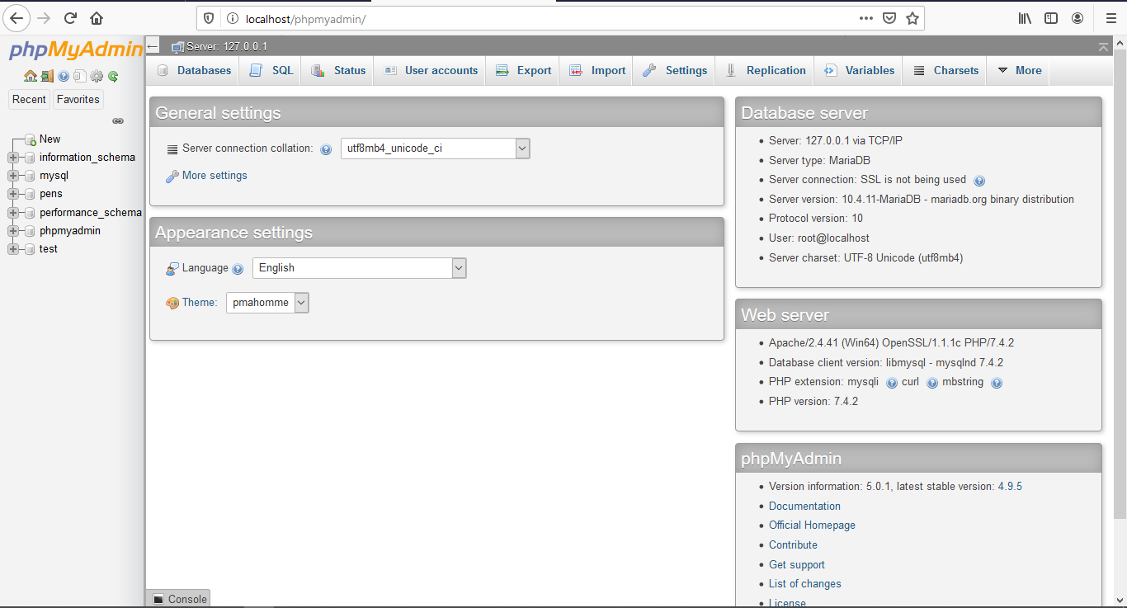Visit Official Homepage link
Screen dimensions: 1127x608
click(812, 526)
